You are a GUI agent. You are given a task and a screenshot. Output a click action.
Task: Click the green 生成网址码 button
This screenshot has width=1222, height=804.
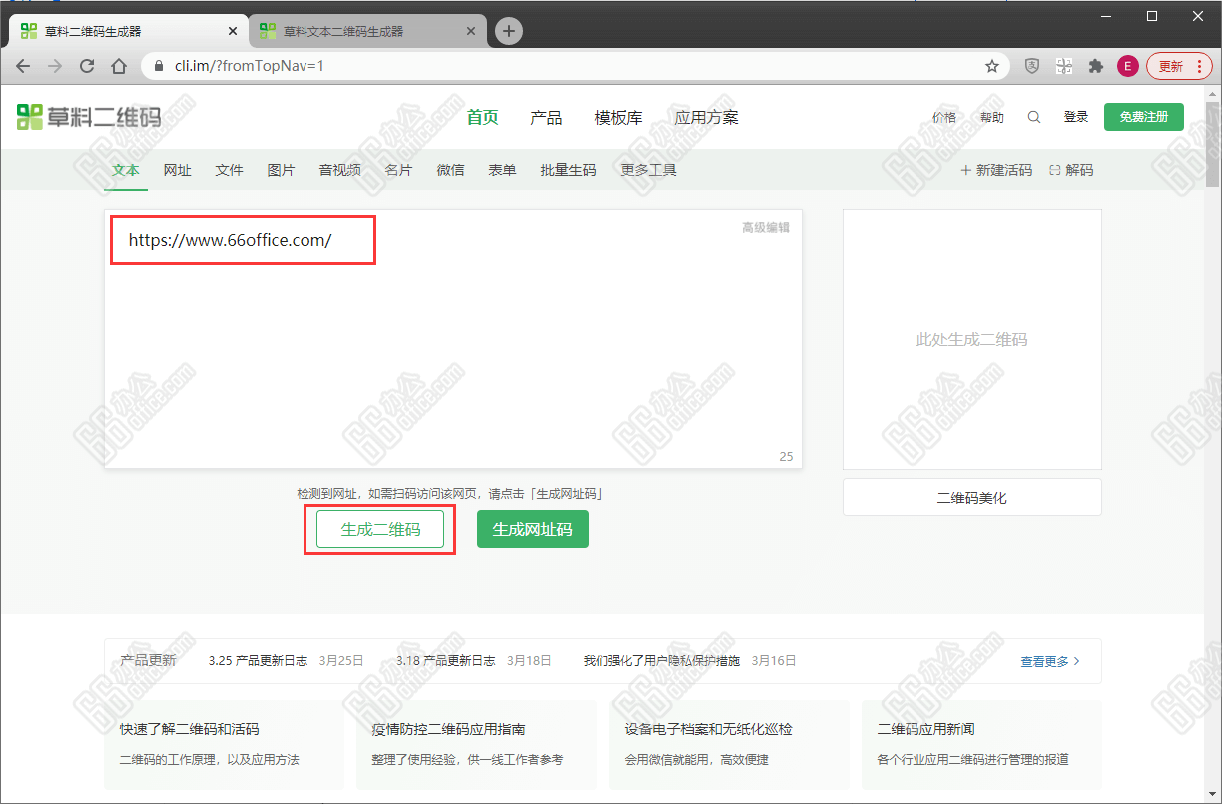click(532, 529)
